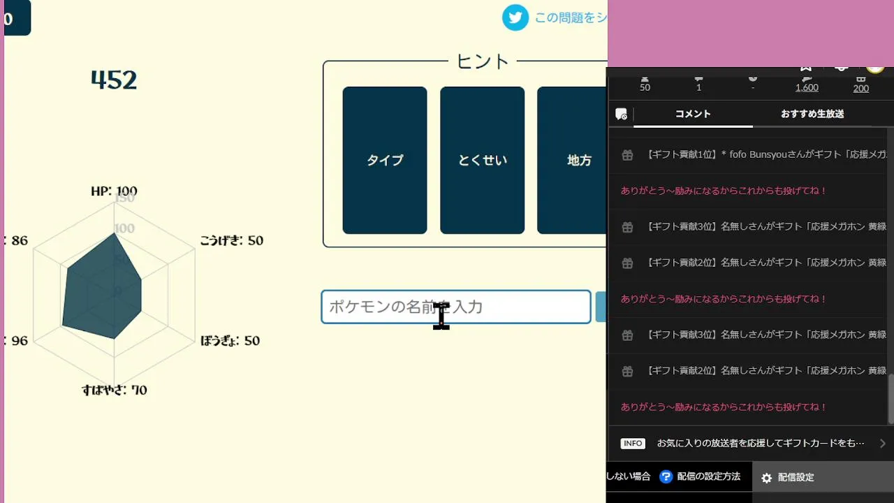Viewport: 894px width, 503px height.
Task: Expand the INFO notice with the chevron arrow
Action: point(883,444)
